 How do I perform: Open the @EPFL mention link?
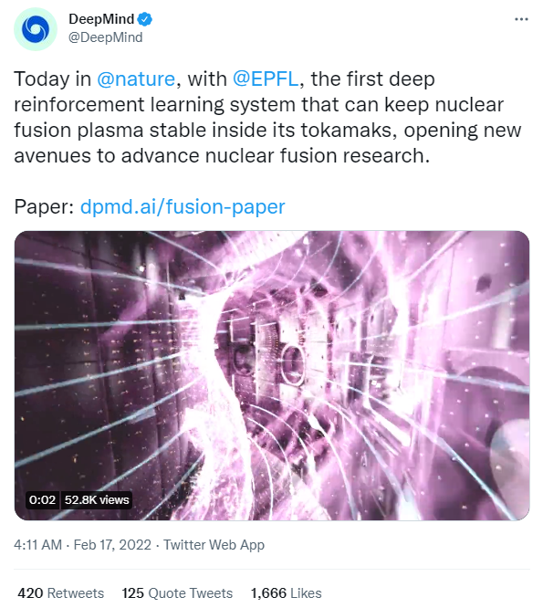coord(266,79)
